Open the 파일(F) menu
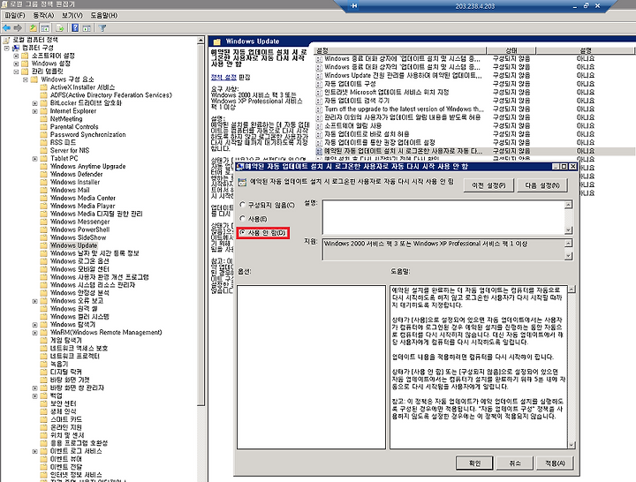This screenshot has width=636, height=482. click(15, 15)
